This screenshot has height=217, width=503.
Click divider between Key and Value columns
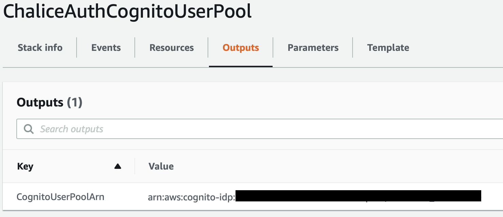click(135, 166)
